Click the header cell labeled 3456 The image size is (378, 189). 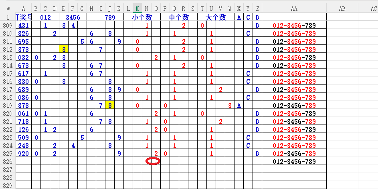73,17
